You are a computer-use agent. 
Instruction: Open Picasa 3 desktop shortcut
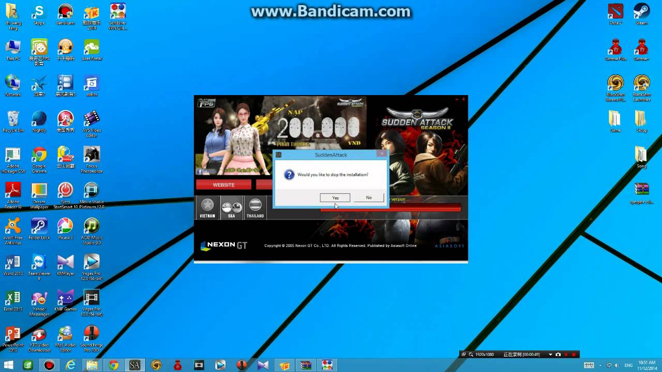point(65,229)
